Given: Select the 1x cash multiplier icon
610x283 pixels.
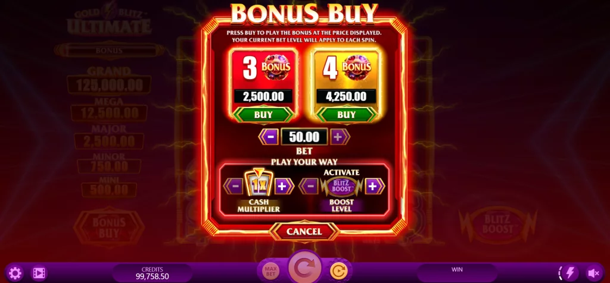Looking at the screenshot, I should click(259, 184).
